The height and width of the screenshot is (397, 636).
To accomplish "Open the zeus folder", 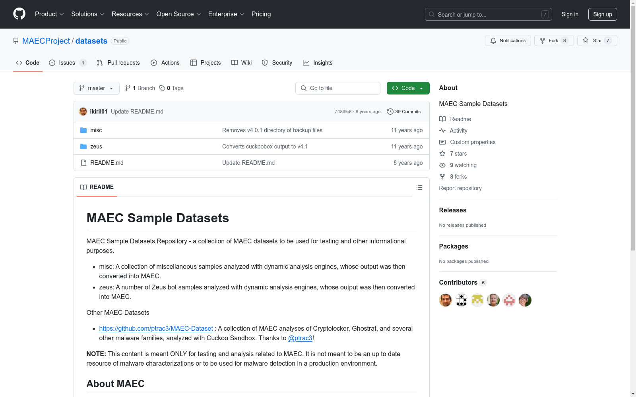I will coord(96,146).
